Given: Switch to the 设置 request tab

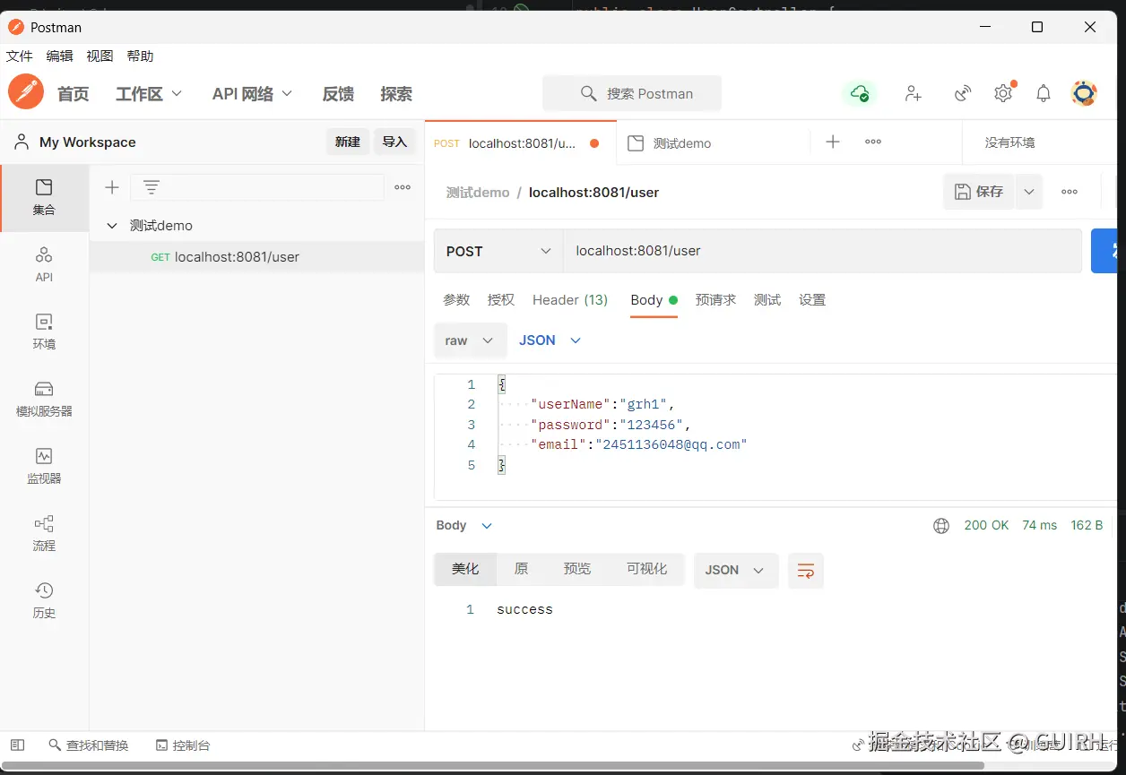Looking at the screenshot, I should pyautogui.click(x=812, y=300).
